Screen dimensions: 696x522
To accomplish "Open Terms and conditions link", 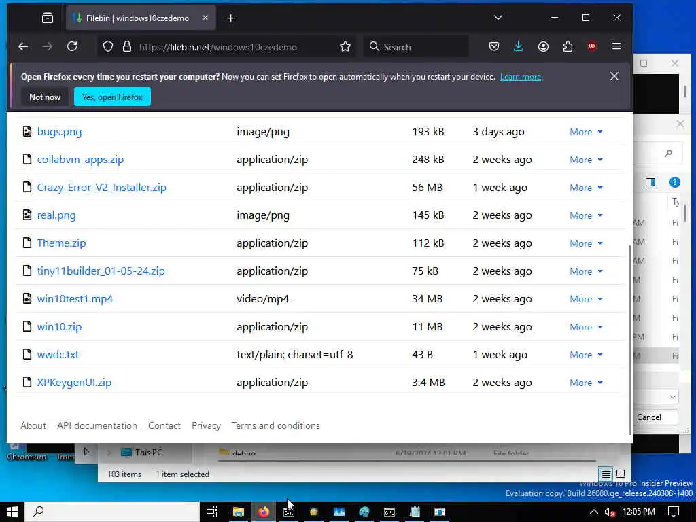I will coord(276,425).
